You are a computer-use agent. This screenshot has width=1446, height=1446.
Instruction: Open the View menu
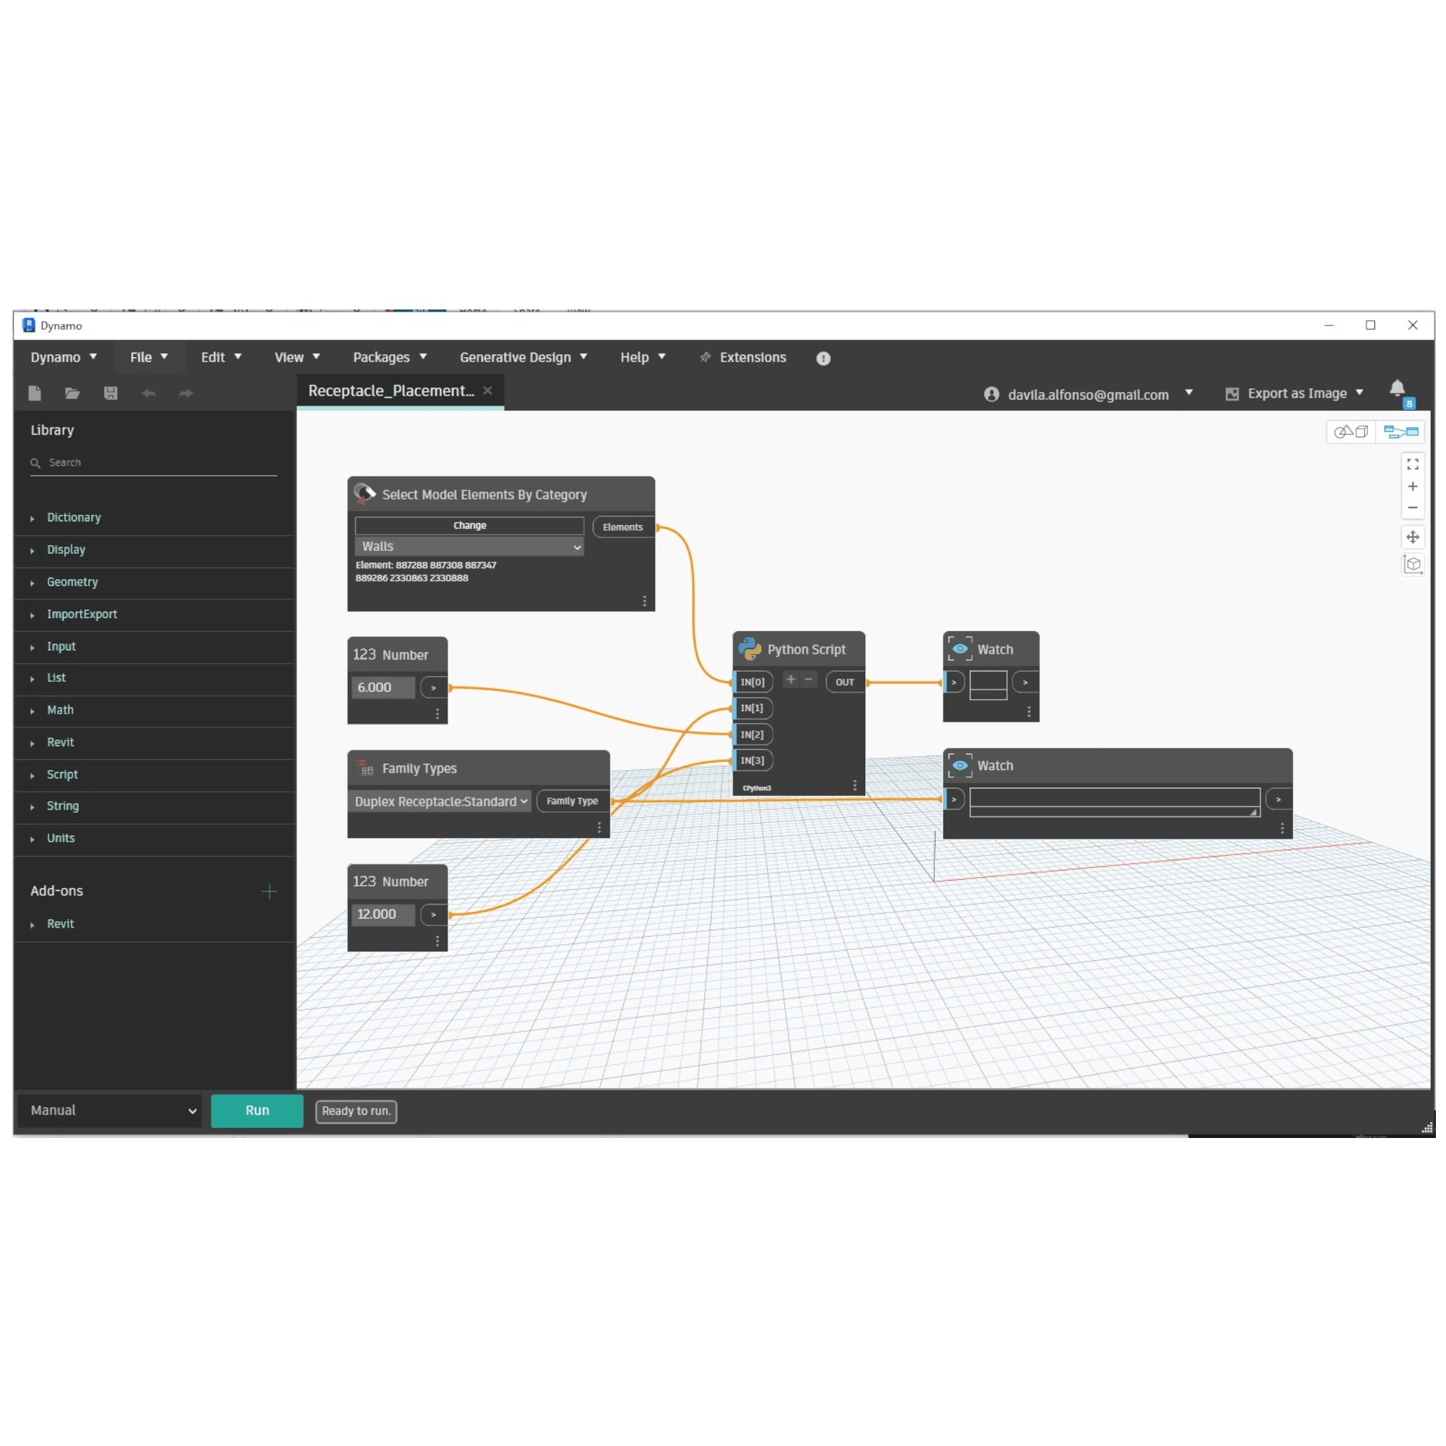click(297, 358)
